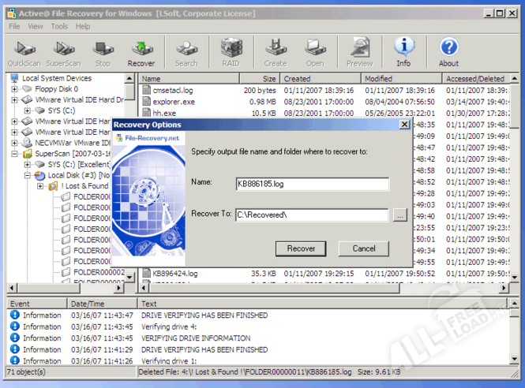Click the device tree scroll-down arrow
This screenshot has width=525, height=388.
(129, 278)
